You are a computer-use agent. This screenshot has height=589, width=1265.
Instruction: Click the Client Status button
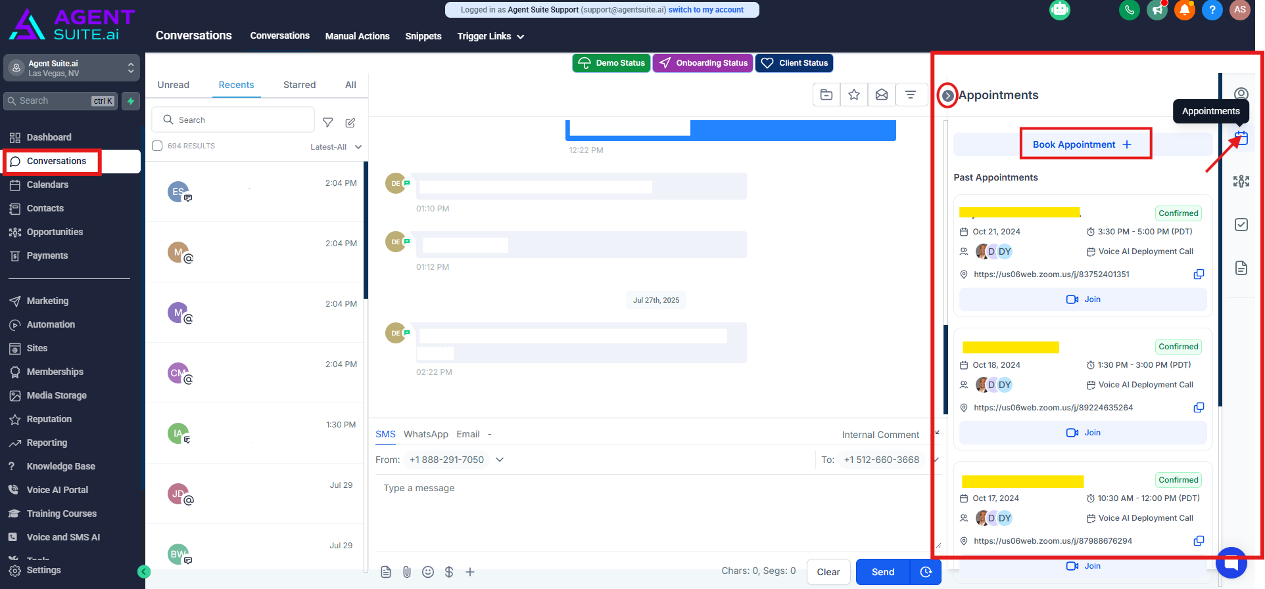[794, 63]
